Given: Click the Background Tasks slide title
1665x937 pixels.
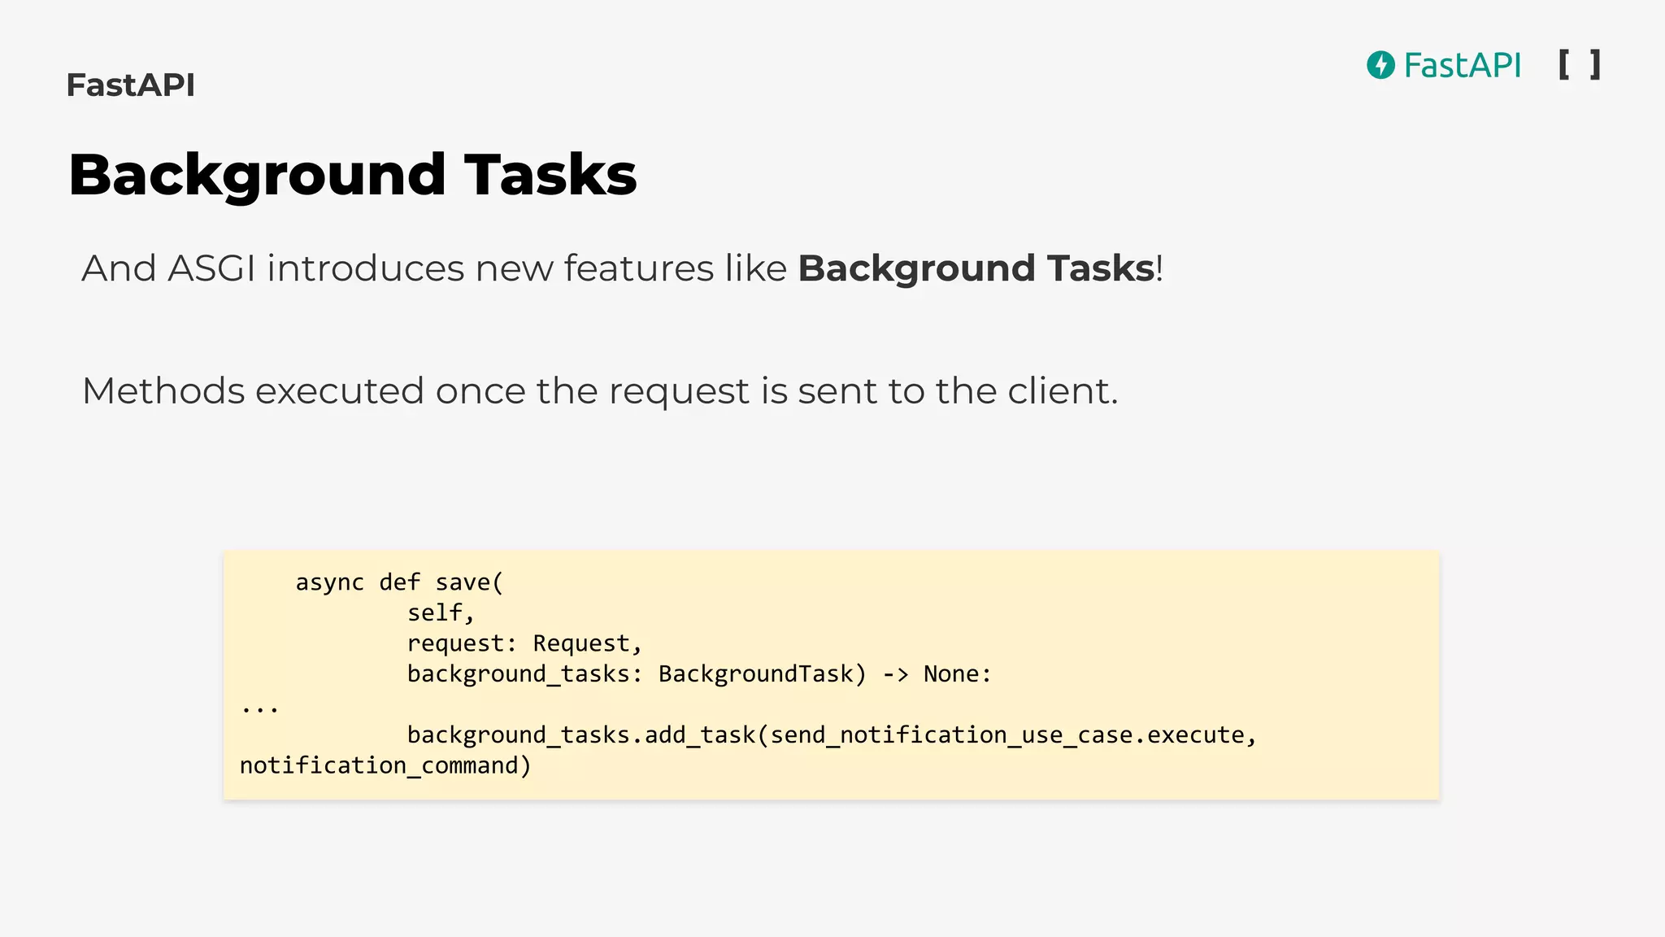Looking at the screenshot, I should coord(353,174).
